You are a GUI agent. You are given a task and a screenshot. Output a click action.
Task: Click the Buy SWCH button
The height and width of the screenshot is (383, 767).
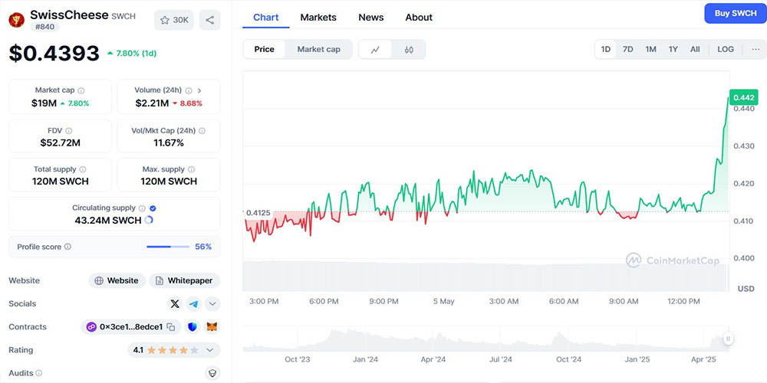tap(736, 14)
